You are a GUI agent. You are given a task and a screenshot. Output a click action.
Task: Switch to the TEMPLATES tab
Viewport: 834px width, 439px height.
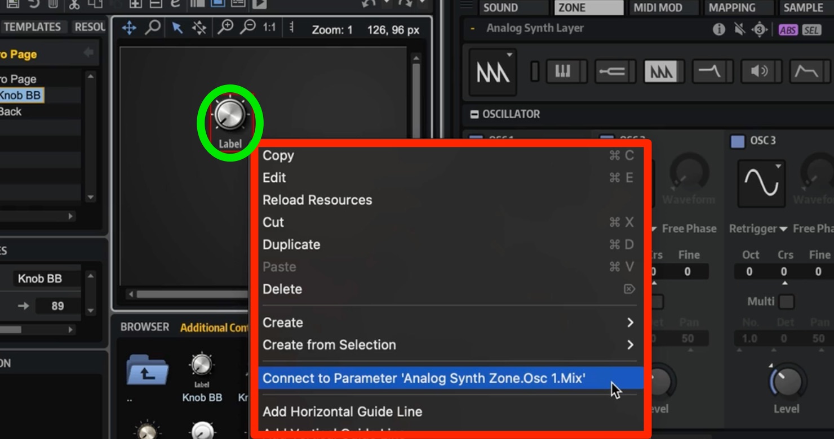[33, 26]
